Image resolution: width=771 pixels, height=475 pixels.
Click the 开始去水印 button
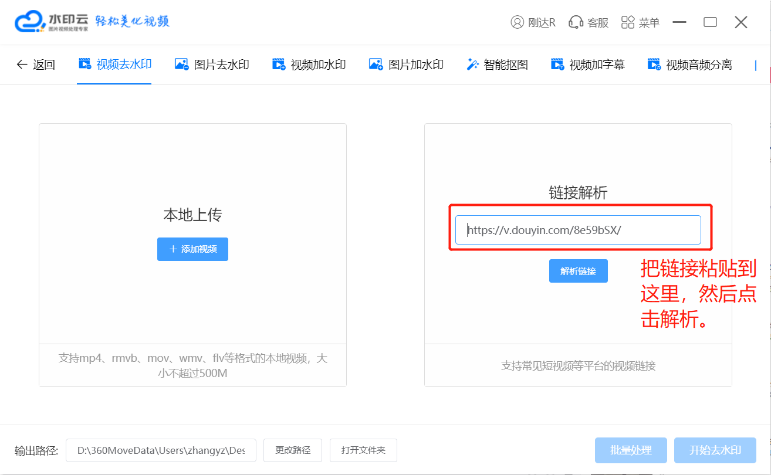coord(715,450)
